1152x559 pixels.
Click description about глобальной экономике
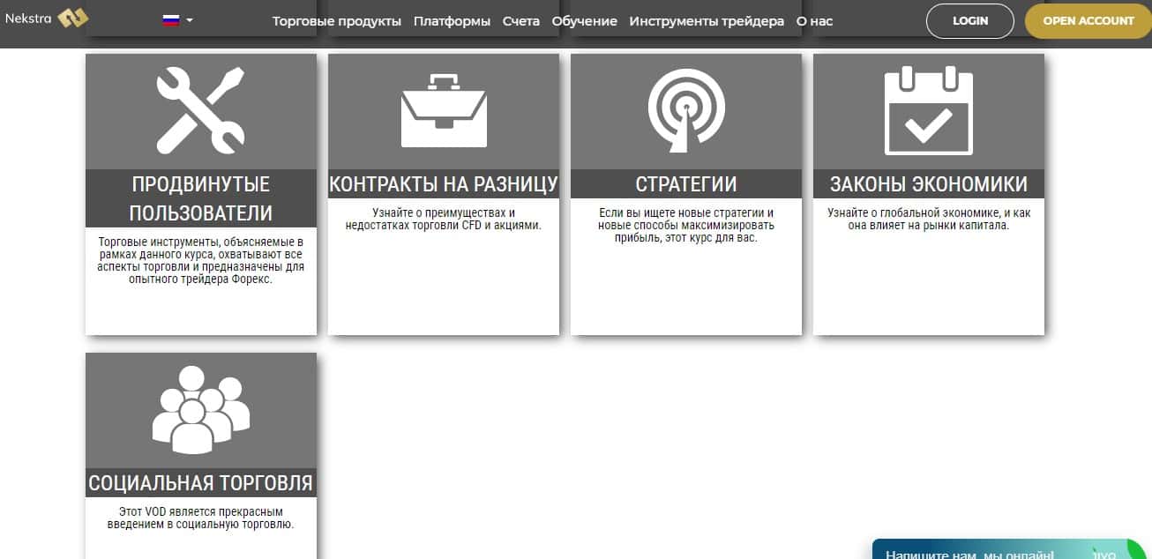[929, 220]
